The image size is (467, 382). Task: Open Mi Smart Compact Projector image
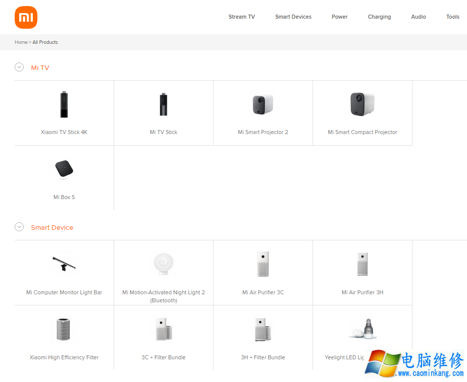point(362,104)
